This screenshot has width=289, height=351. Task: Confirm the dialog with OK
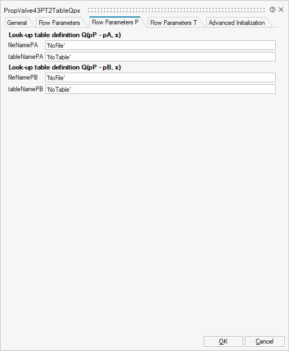tap(223, 341)
